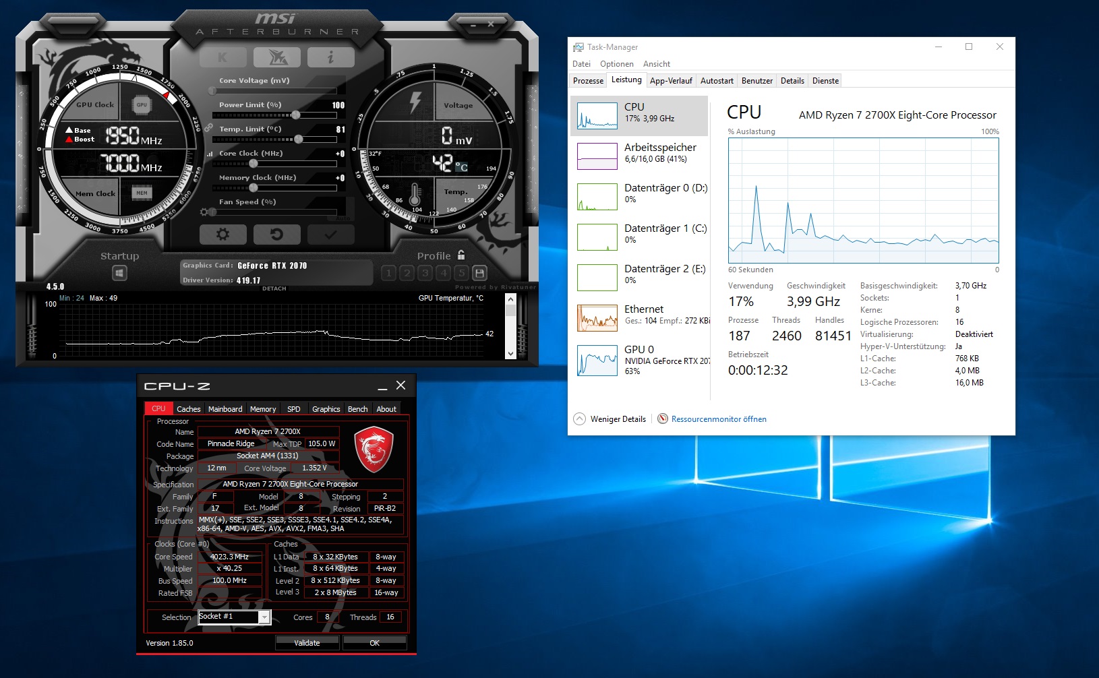The height and width of the screenshot is (678, 1099).
Task: Select Datenträger 0 (D:) in sidebar
Action: pyautogui.click(x=639, y=196)
